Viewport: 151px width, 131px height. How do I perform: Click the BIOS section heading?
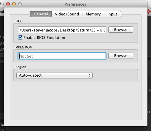tap(19, 21)
